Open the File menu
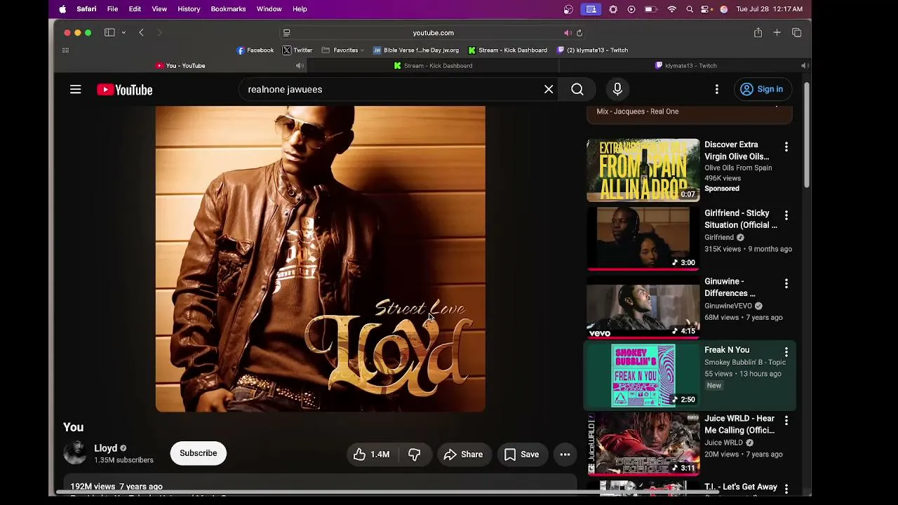898x505 pixels. point(112,9)
